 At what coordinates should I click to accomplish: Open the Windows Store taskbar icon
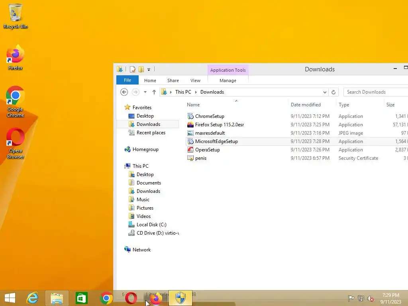click(81, 298)
